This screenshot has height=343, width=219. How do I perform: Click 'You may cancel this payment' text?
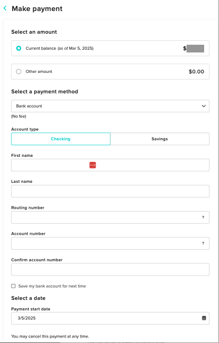click(50, 336)
